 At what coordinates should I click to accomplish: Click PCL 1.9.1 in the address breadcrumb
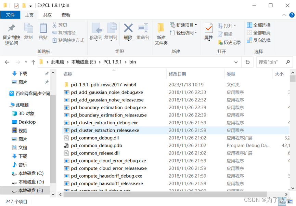(112, 62)
